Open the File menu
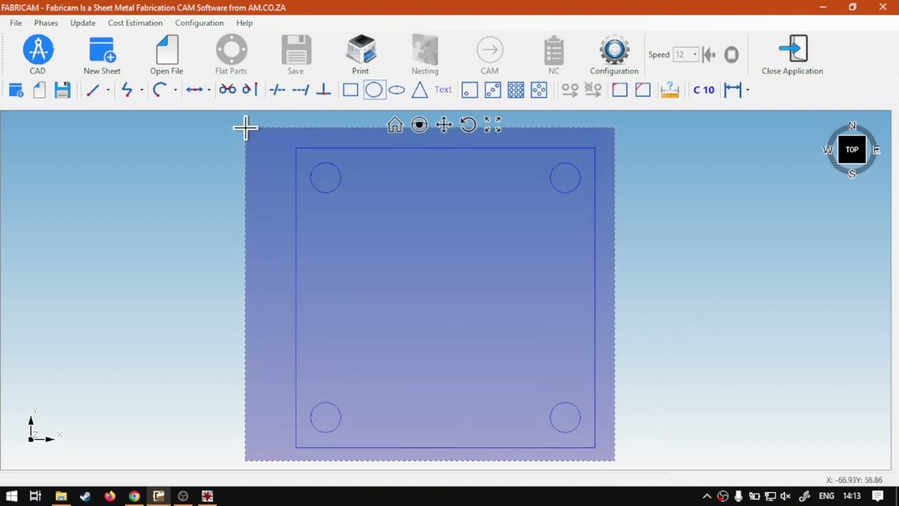 tap(15, 22)
